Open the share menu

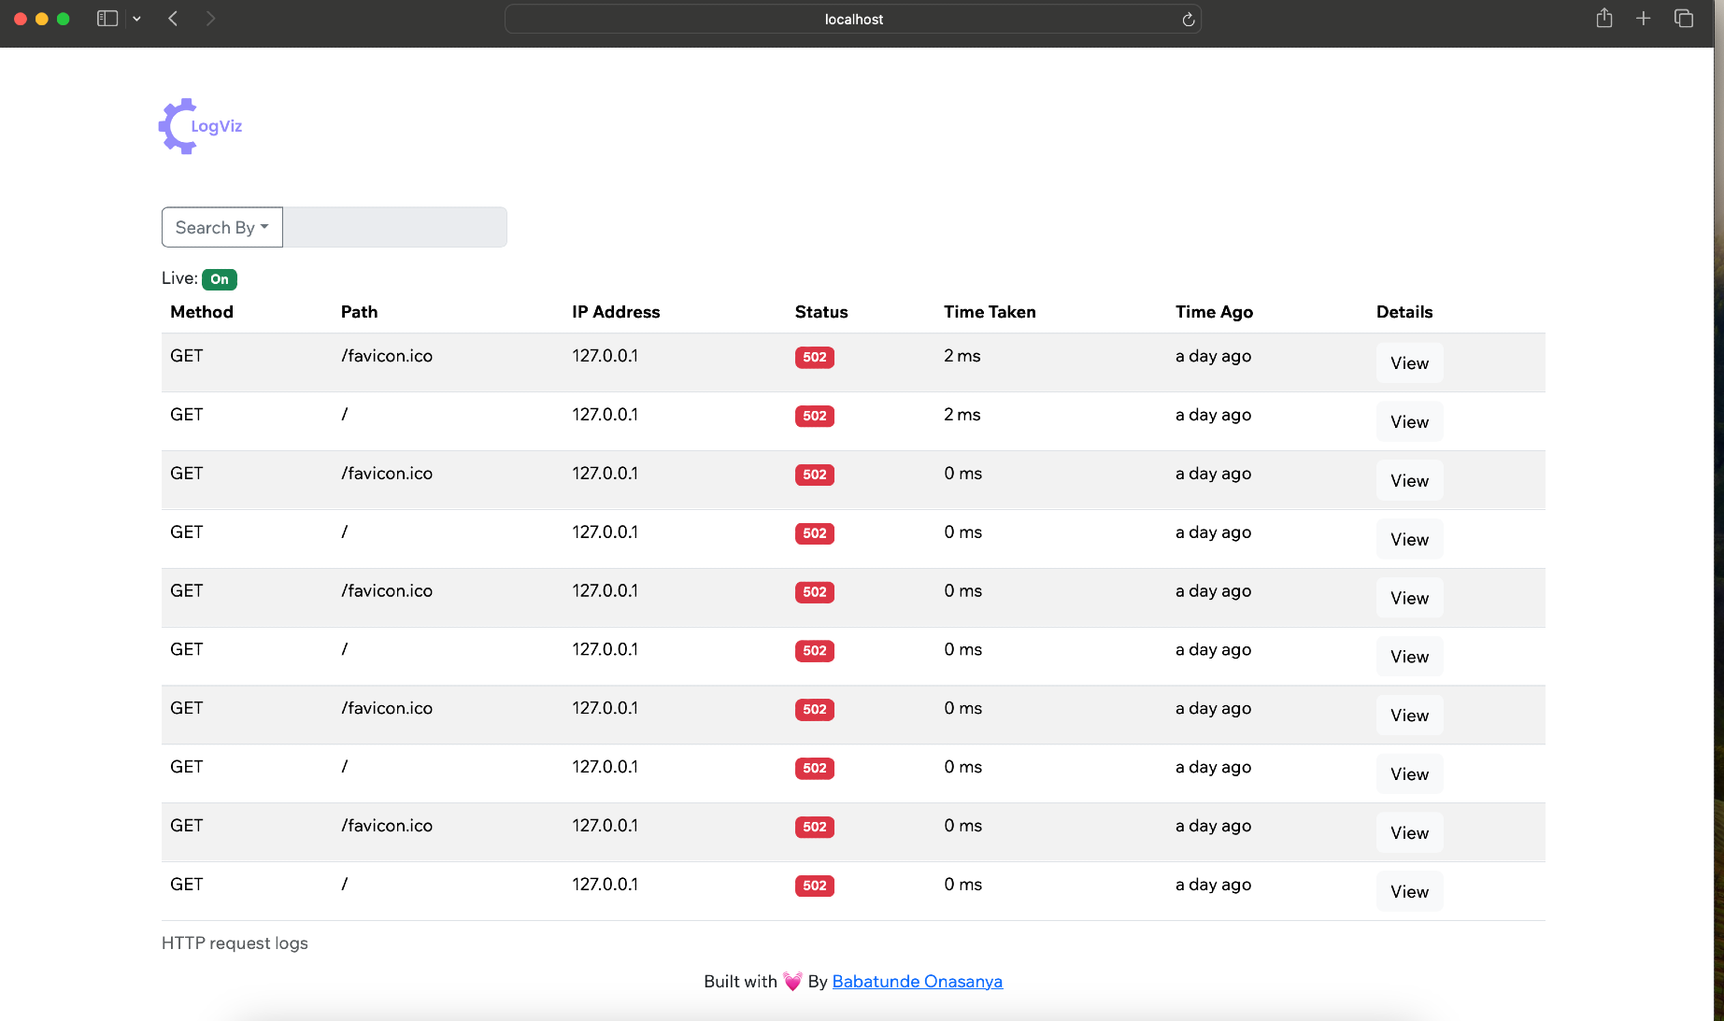(1604, 18)
